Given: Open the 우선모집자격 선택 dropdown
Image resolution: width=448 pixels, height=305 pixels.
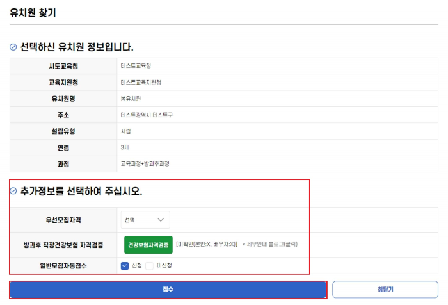Looking at the screenshot, I should point(145,220).
